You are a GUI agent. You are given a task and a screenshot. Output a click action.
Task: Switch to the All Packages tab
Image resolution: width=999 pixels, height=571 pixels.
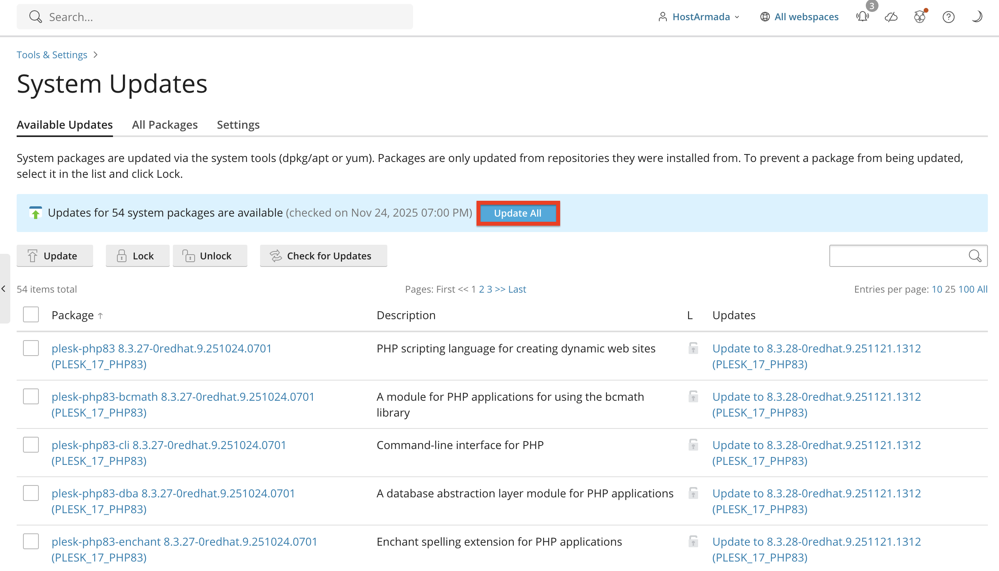click(x=165, y=125)
